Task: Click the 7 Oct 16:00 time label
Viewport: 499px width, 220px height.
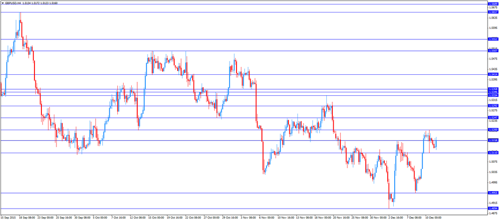Action: pos(118,218)
